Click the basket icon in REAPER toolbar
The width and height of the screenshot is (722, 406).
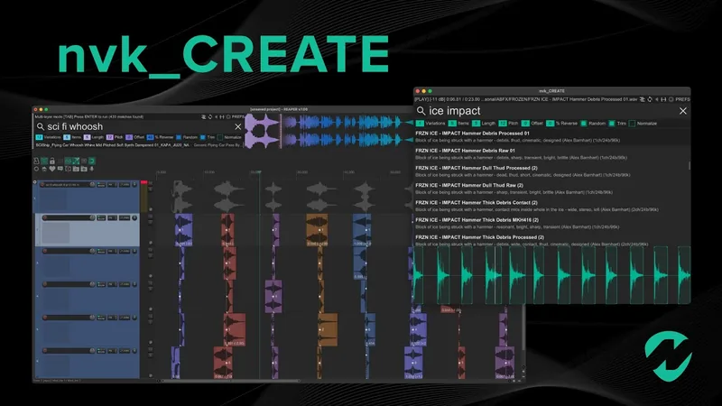click(44, 170)
